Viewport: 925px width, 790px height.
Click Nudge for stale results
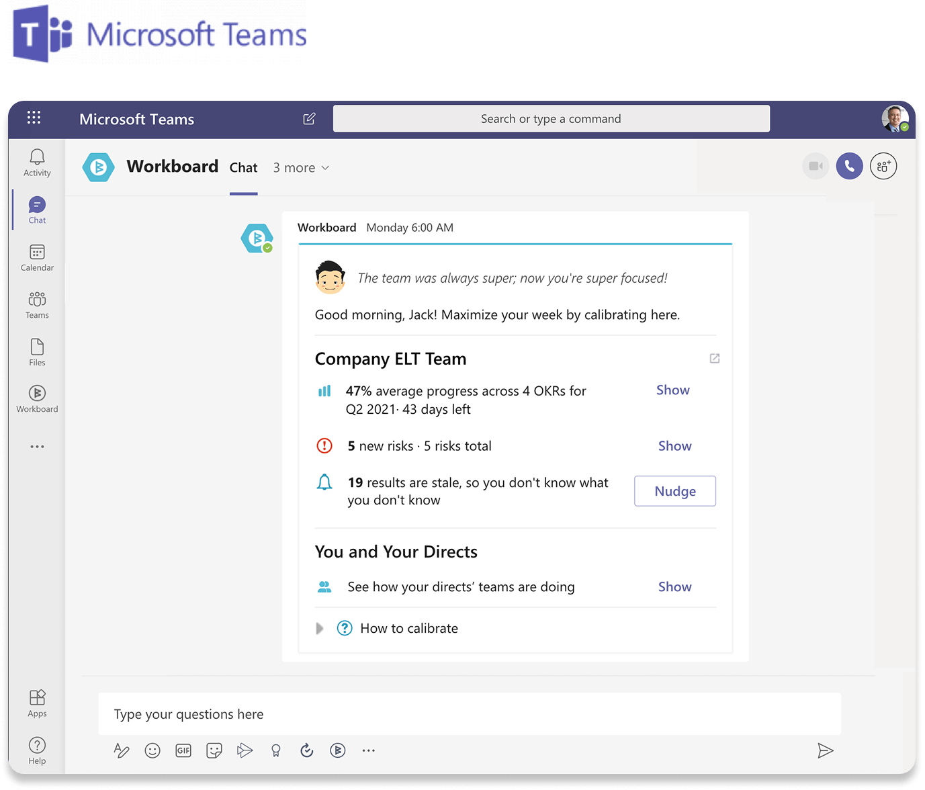[x=675, y=491]
